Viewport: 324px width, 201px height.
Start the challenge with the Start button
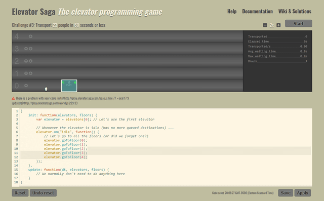299,24
